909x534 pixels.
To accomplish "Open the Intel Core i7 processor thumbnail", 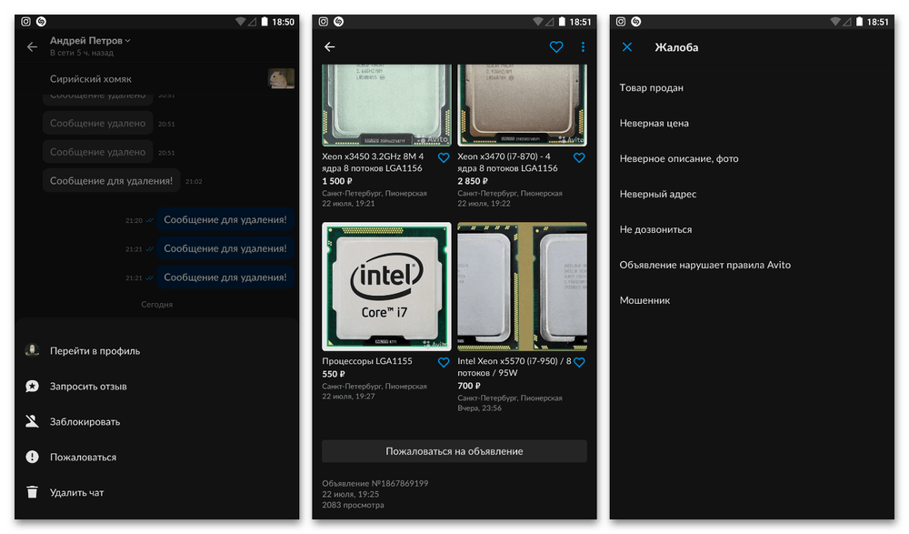I will point(386,287).
